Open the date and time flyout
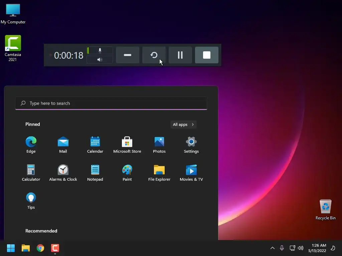 point(317,248)
